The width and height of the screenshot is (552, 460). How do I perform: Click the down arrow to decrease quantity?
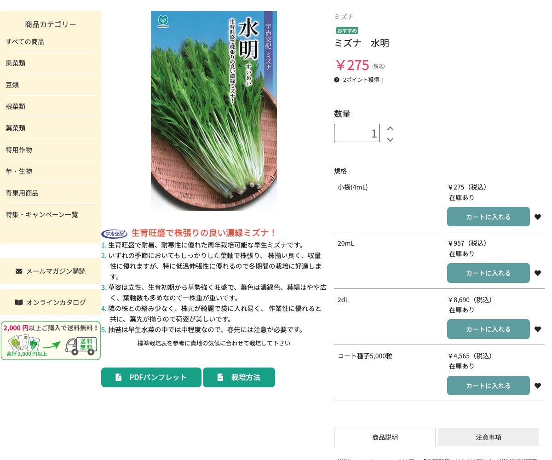click(x=390, y=140)
